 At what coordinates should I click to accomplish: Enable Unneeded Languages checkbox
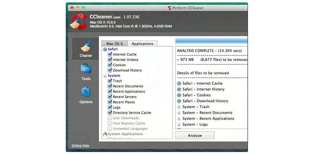[110, 129]
